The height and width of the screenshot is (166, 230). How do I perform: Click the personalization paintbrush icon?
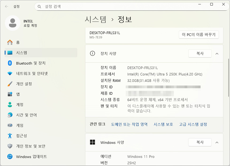coord(10,84)
